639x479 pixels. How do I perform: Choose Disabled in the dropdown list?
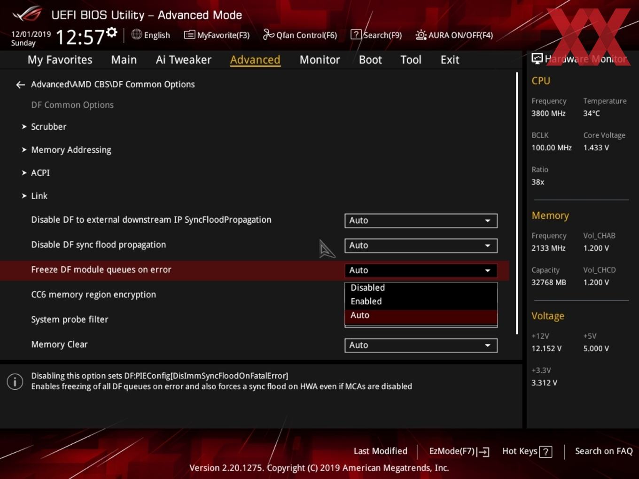[x=421, y=288]
